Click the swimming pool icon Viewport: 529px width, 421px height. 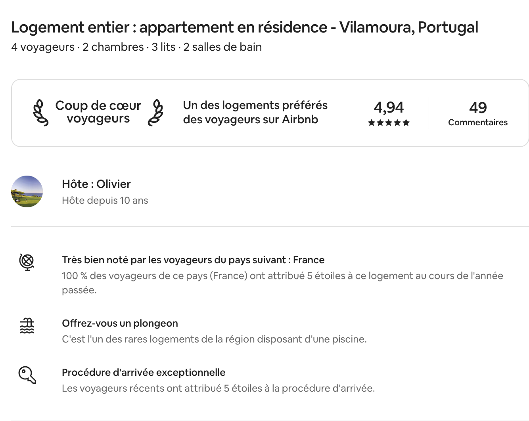coord(27,326)
